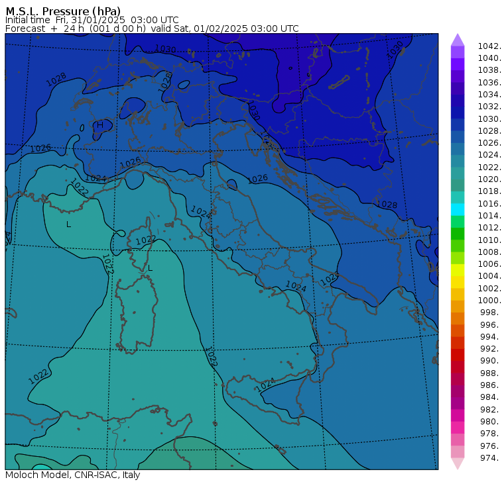The image size is (504, 484).
Task: Click the "1032." colorbar label
Action: click(489, 107)
